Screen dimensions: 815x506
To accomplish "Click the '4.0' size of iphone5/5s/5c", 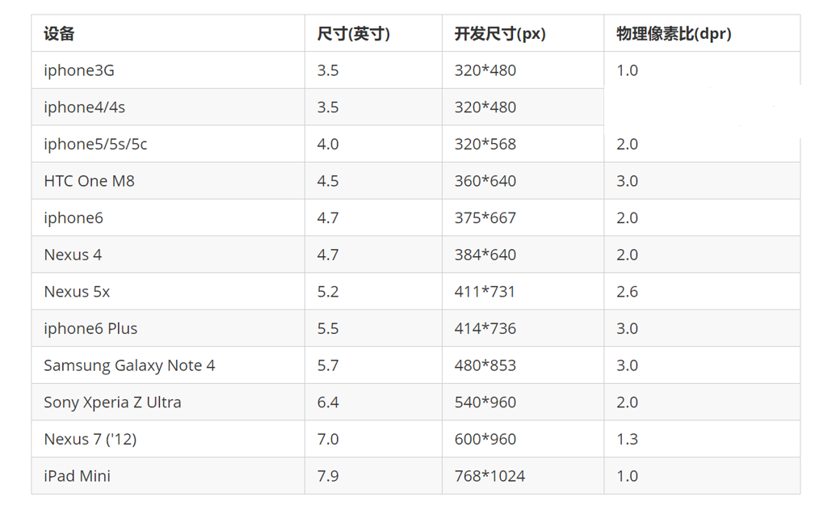I will 328,144.
